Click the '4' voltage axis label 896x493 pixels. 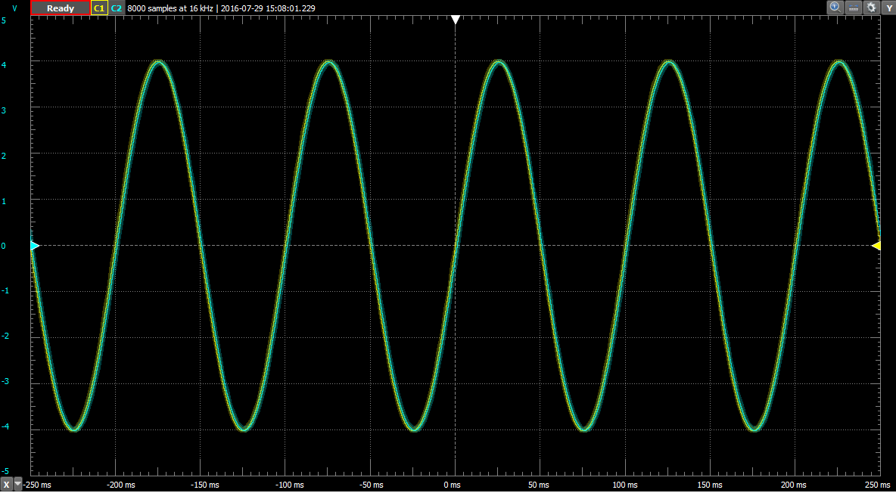(4, 65)
